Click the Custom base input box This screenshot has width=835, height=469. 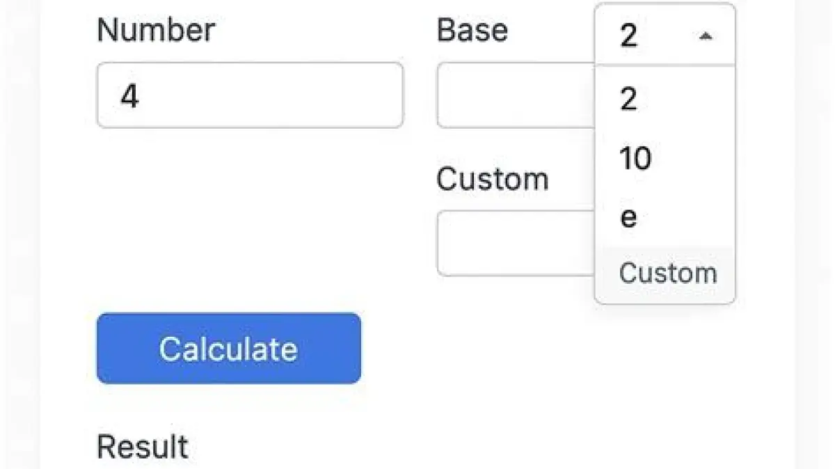[x=515, y=243]
